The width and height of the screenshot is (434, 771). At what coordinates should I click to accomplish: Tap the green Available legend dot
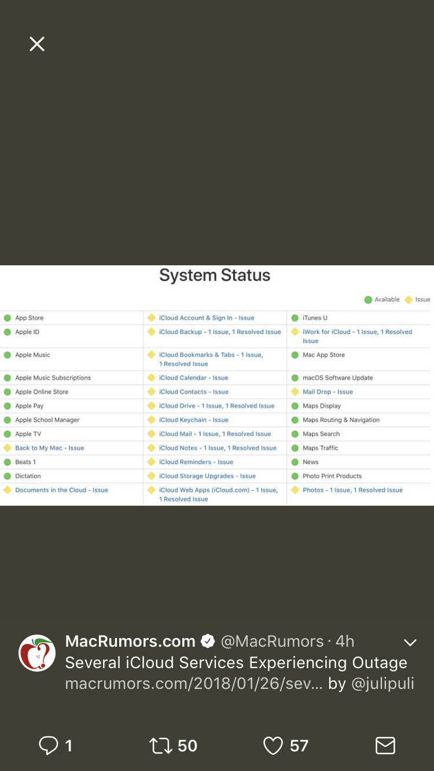coord(368,299)
